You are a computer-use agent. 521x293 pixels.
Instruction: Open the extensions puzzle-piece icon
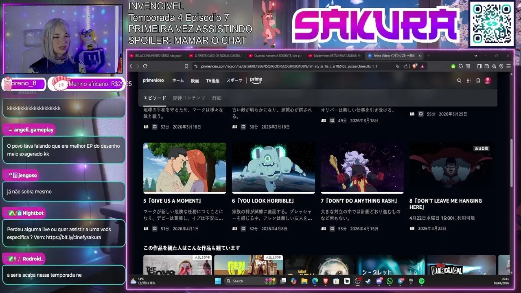(x=460, y=66)
